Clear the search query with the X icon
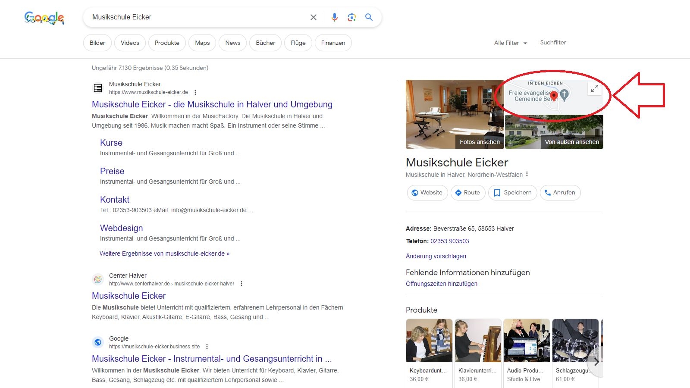Viewport: 690px width, 388px height. (314, 17)
